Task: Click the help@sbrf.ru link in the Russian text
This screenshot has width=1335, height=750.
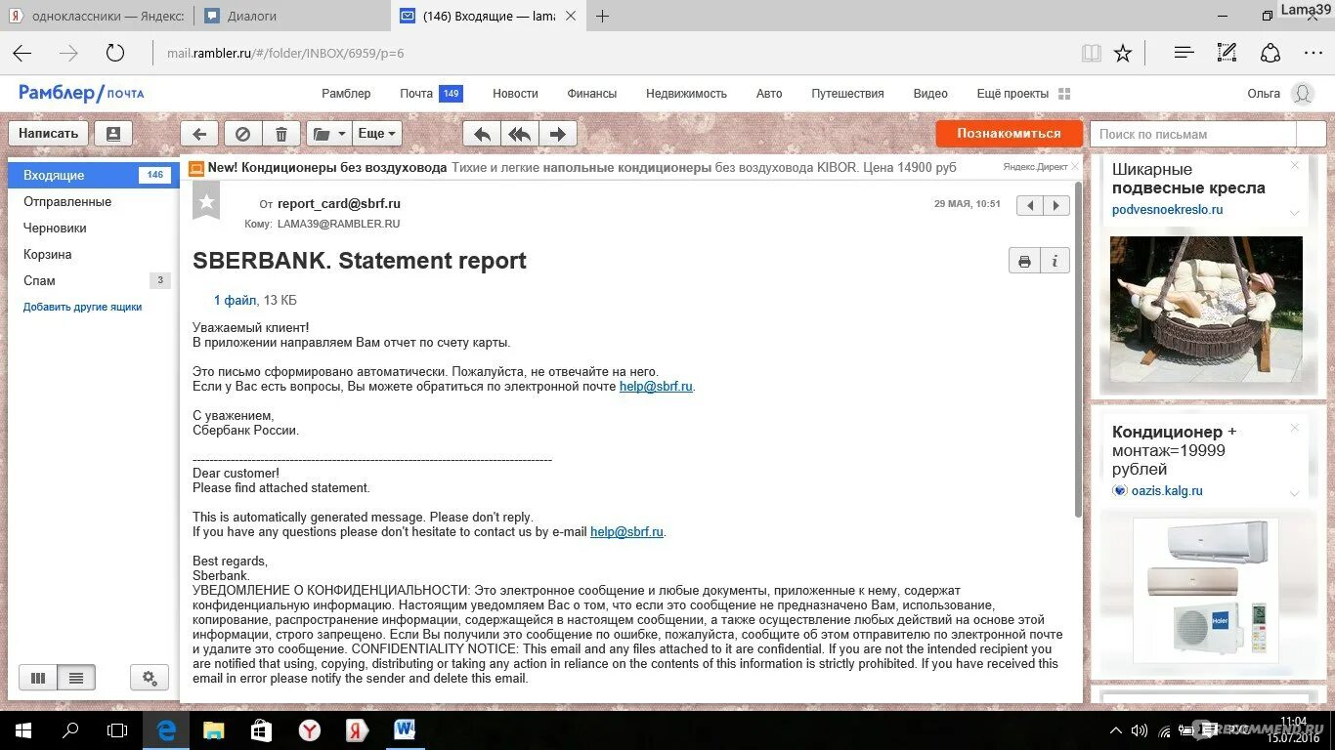Action: [657, 387]
